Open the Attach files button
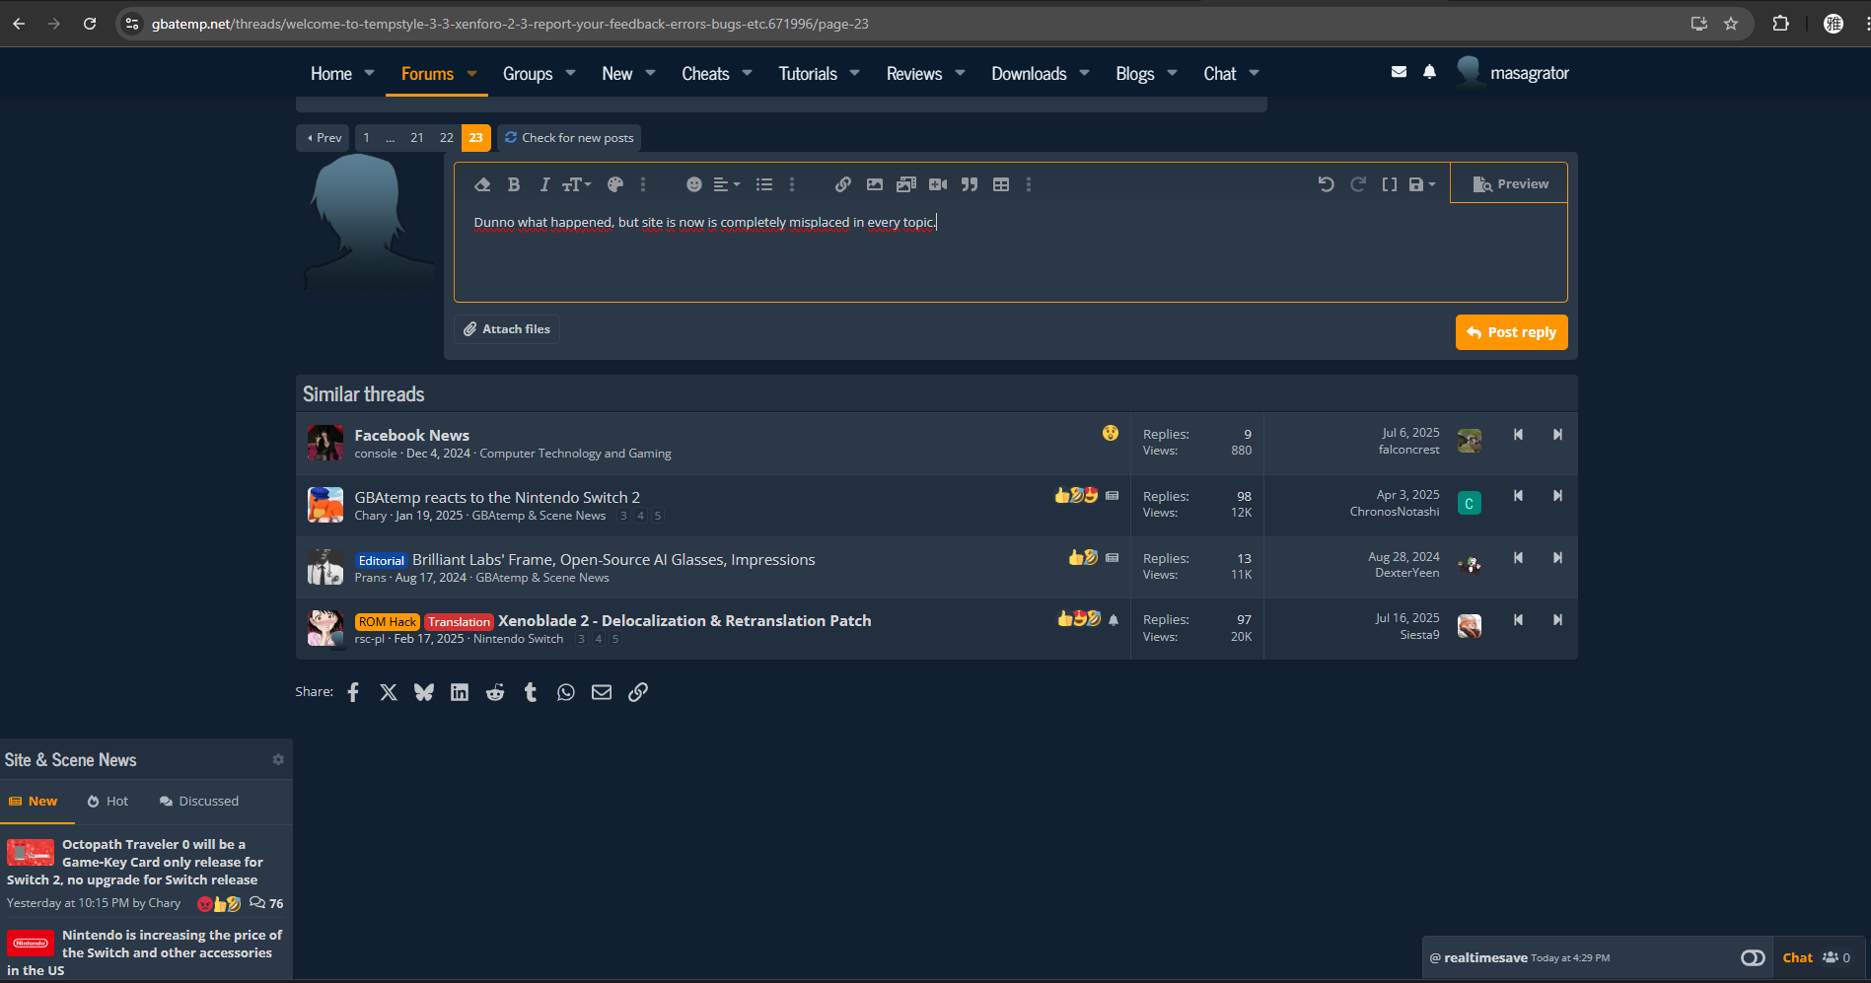Viewport: 1871px width, 983px height. click(507, 329)
